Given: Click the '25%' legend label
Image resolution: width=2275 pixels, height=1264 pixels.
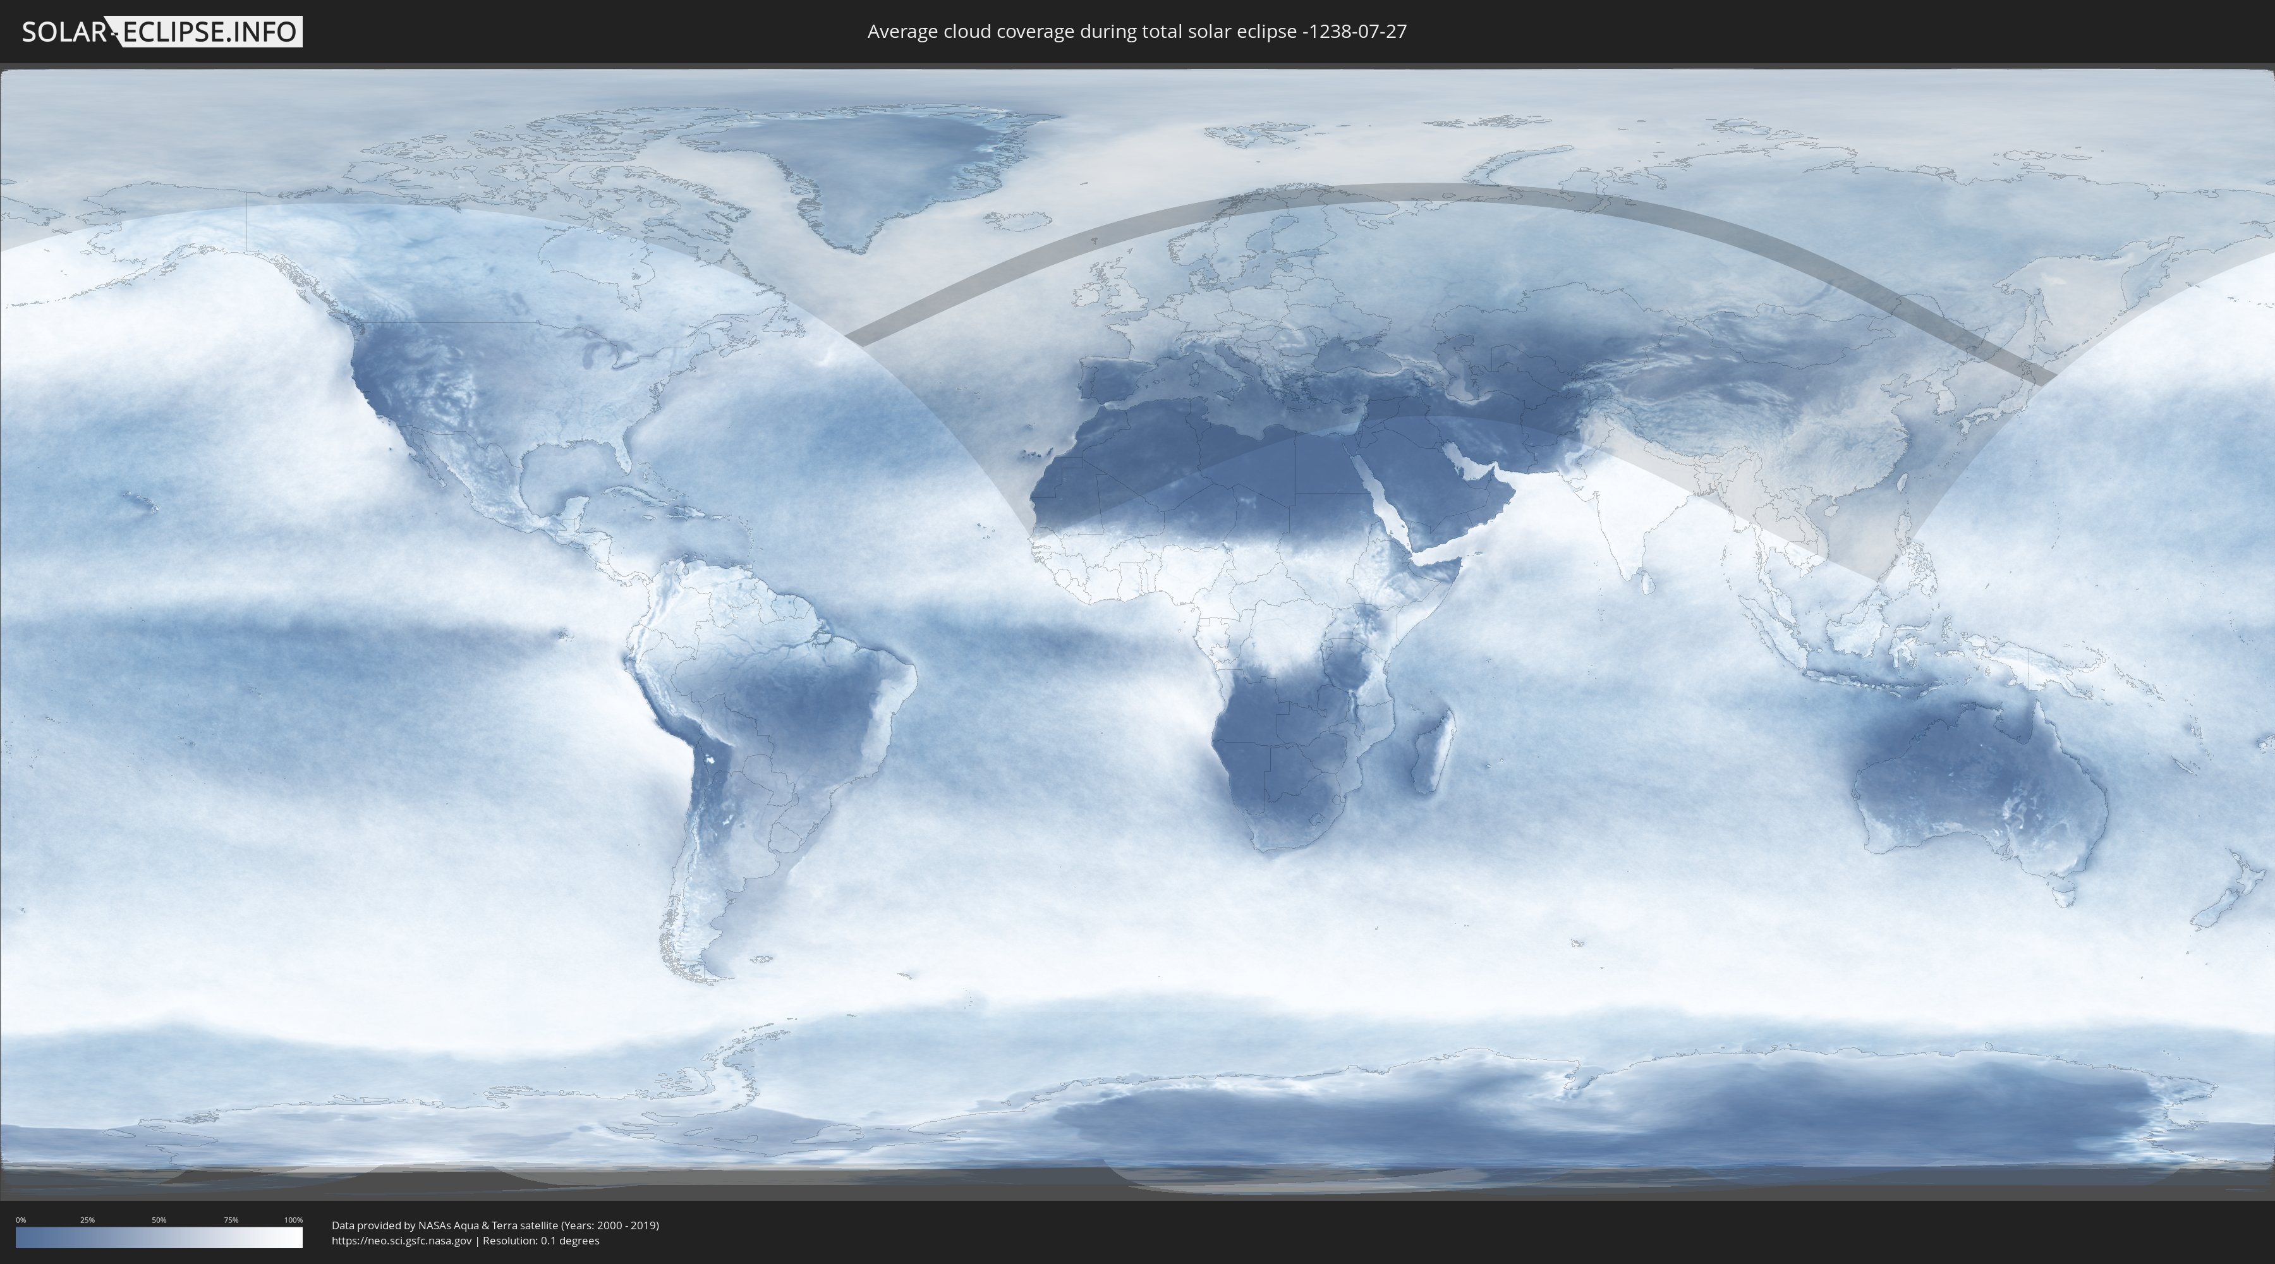Looking at the screenshot, I should [87, 1220].
